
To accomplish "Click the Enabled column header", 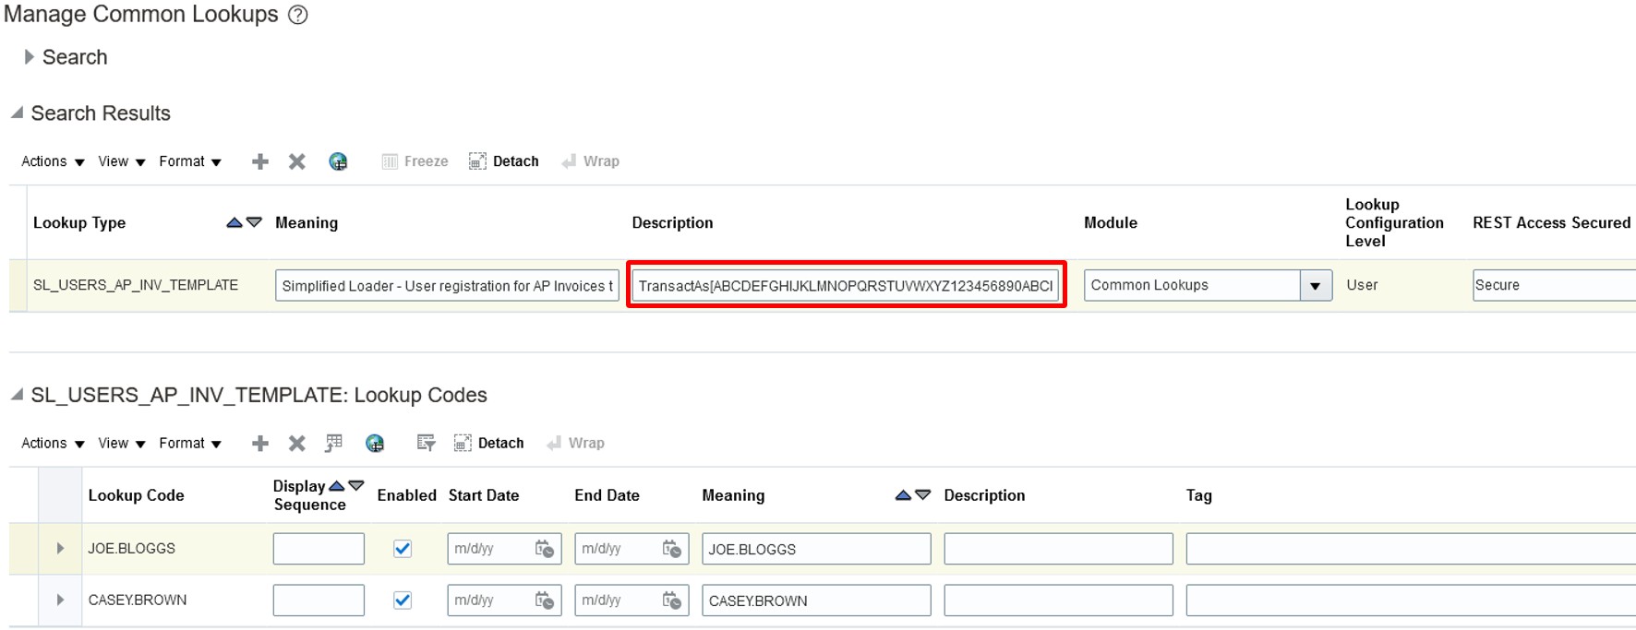I will [x=407, y=495].
